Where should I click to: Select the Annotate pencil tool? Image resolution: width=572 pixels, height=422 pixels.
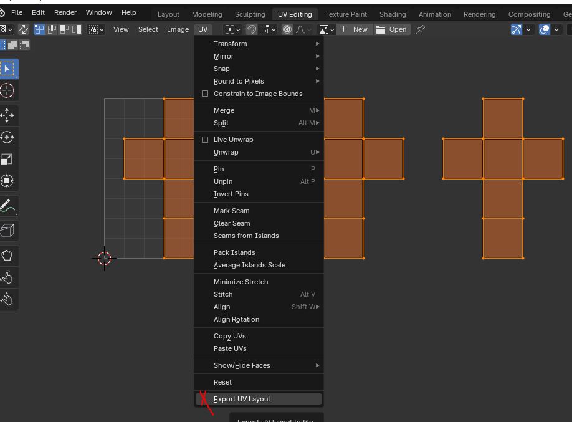click(x=7, y=206)
